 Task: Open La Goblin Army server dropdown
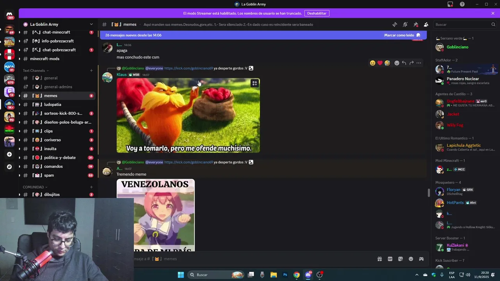58,24
